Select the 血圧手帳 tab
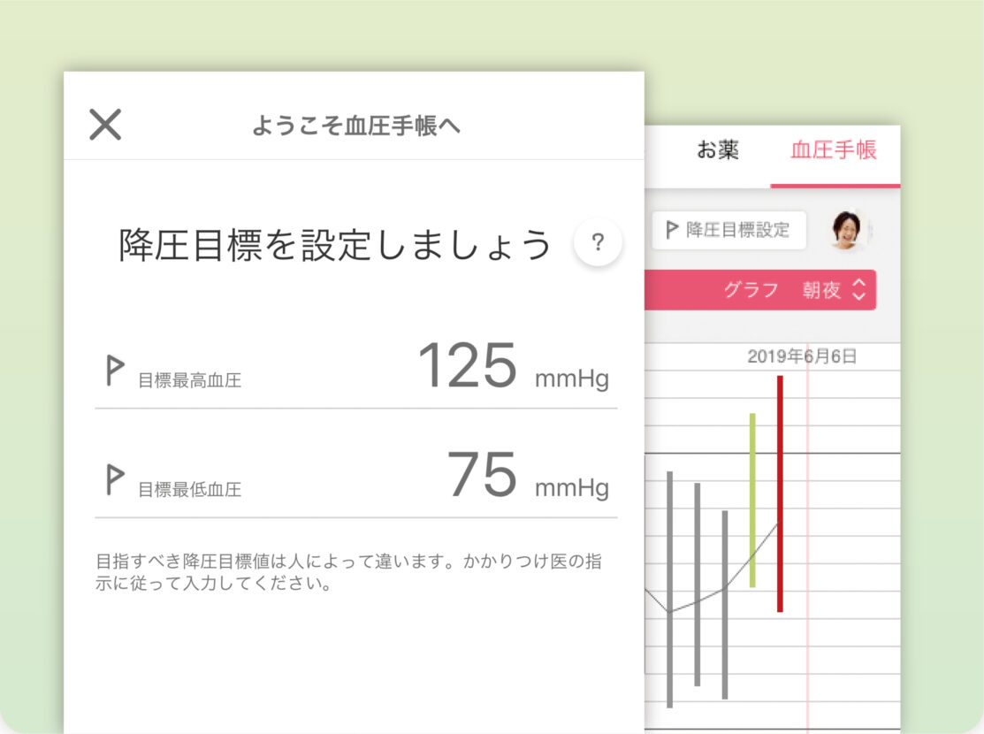Viewport: 984px width, 734px height. 833,149
